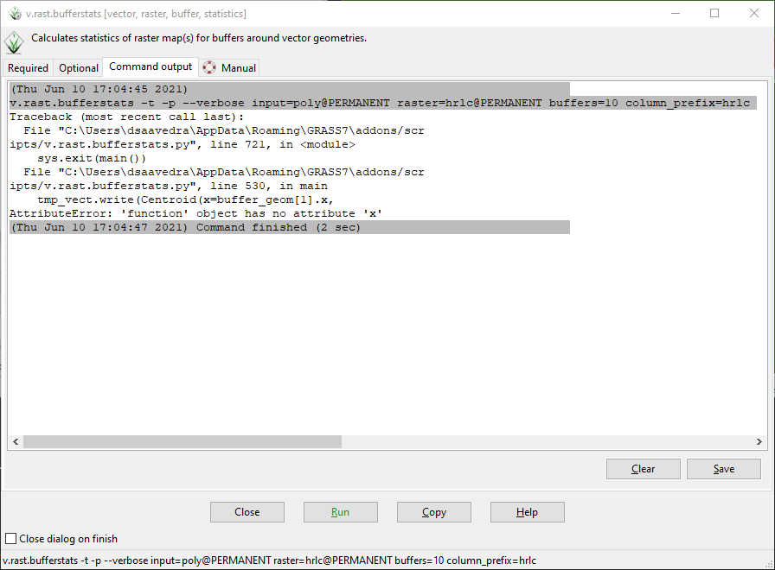Close the v.rast.bufferstats dialog

247,511
